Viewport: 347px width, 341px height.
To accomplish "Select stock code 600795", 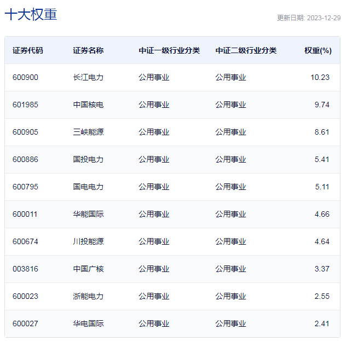I will point(25,187).
